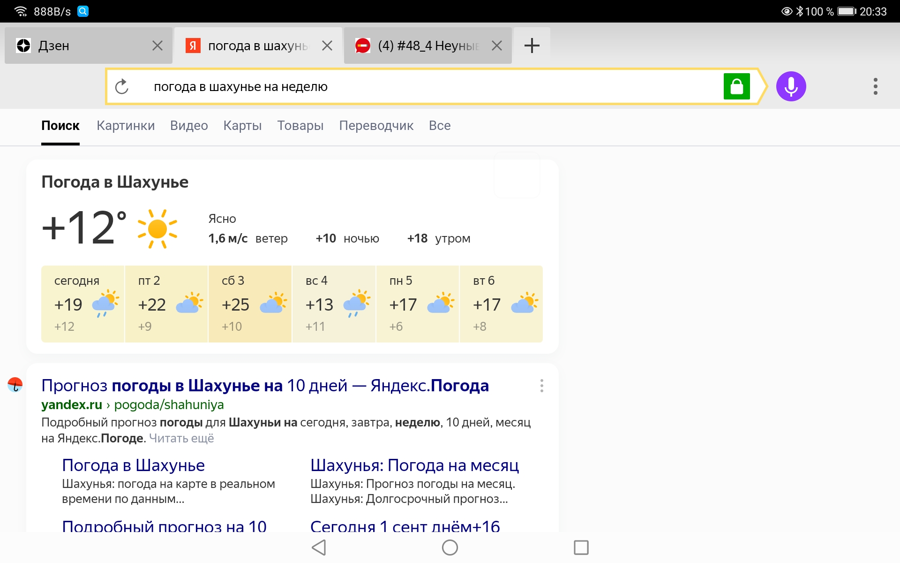Switch to the Переводчик tab
Screen dimensions: 900x563
pyautogui.click(x=375, y=125)
